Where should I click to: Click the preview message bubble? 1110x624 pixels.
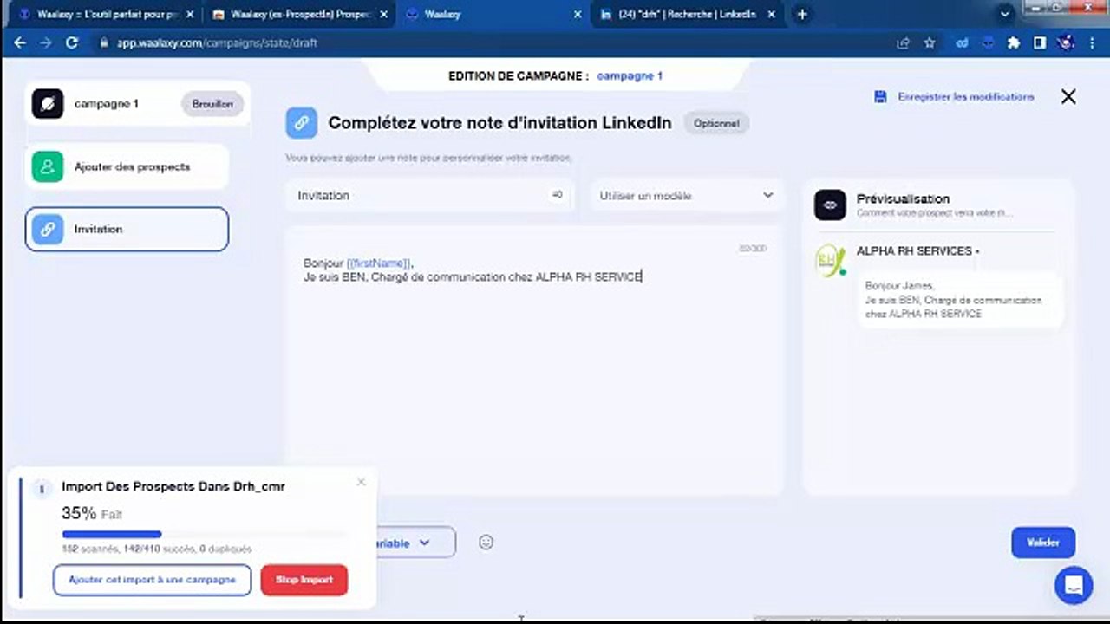(960, 300)
